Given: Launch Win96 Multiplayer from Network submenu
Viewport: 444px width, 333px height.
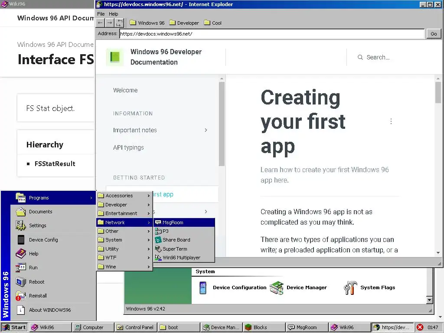Looking at the screenshot, I should (x=184, y=258).
